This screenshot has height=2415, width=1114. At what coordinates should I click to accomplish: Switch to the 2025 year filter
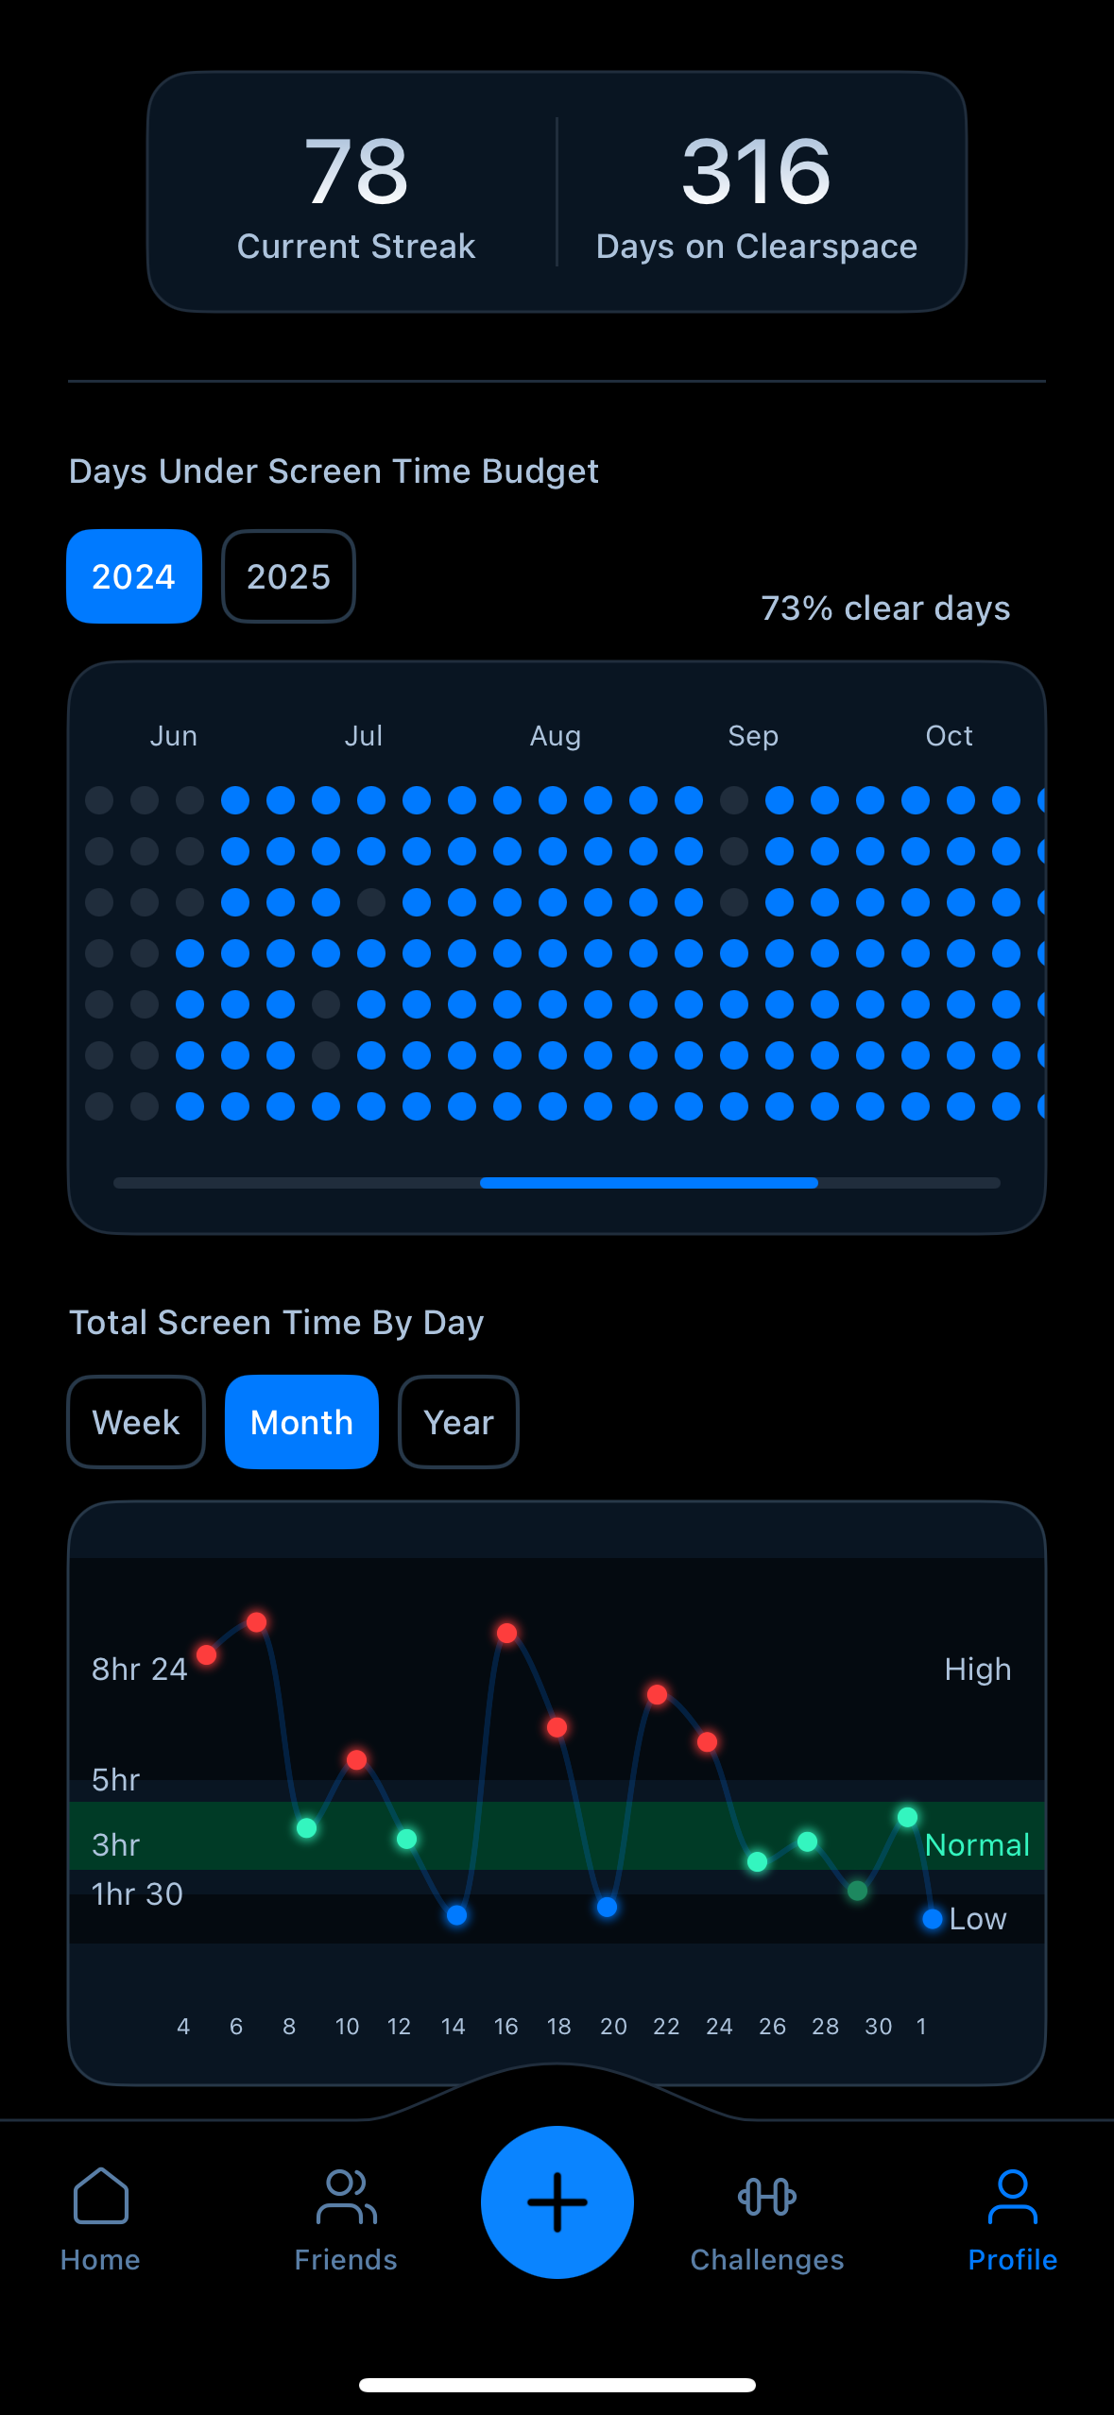click(x=288, y=576)
